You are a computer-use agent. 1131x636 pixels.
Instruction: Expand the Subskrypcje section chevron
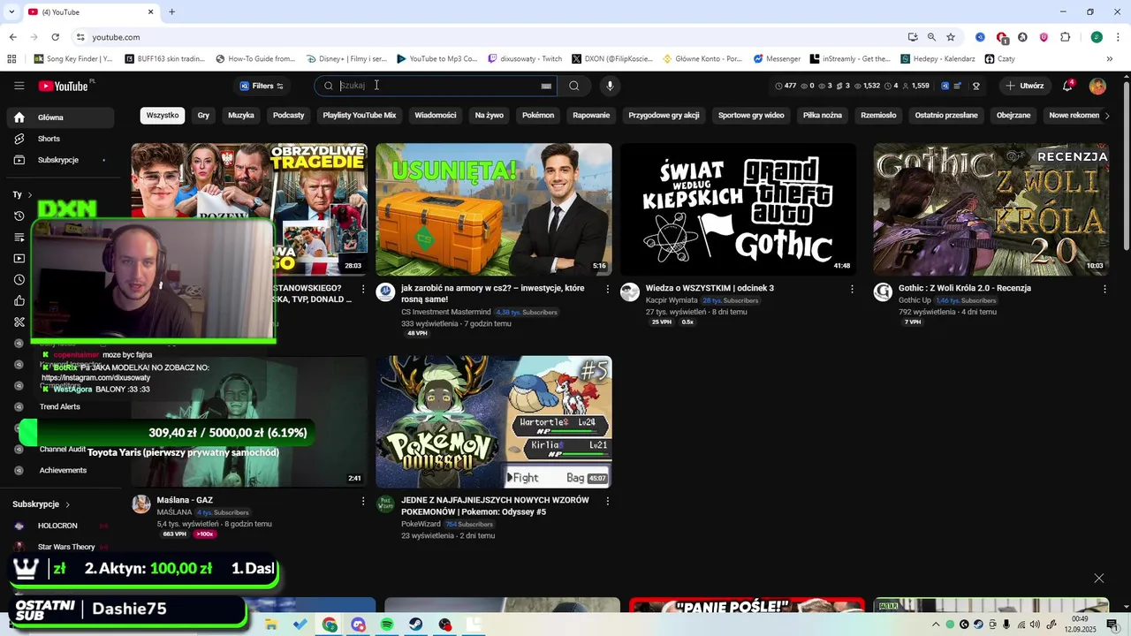point(67,503)
